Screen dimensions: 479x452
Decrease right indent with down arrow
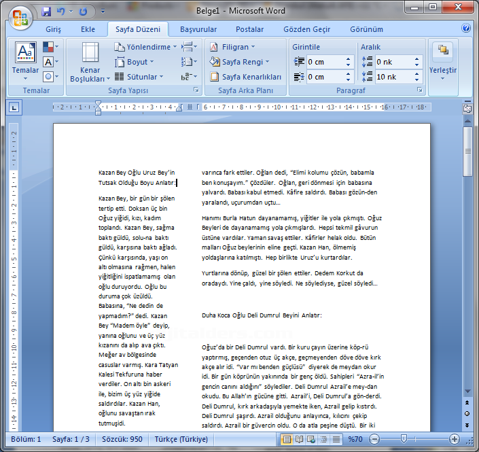349,80
